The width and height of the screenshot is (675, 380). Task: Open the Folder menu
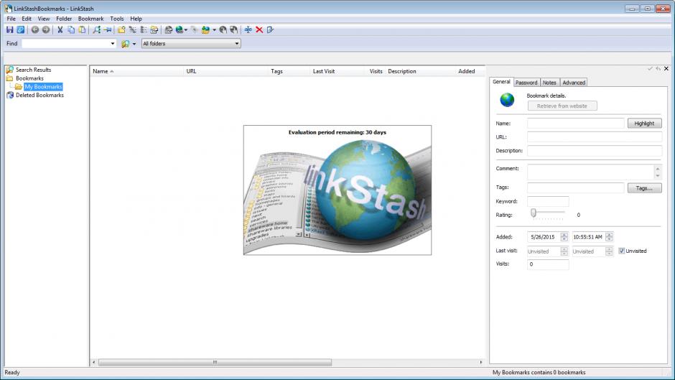click(64, 19)
